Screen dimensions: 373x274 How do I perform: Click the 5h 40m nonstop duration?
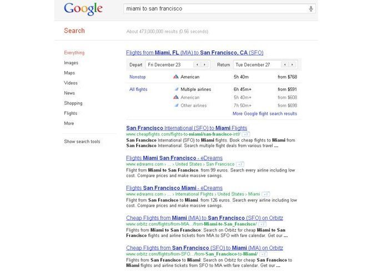[241, 77]
